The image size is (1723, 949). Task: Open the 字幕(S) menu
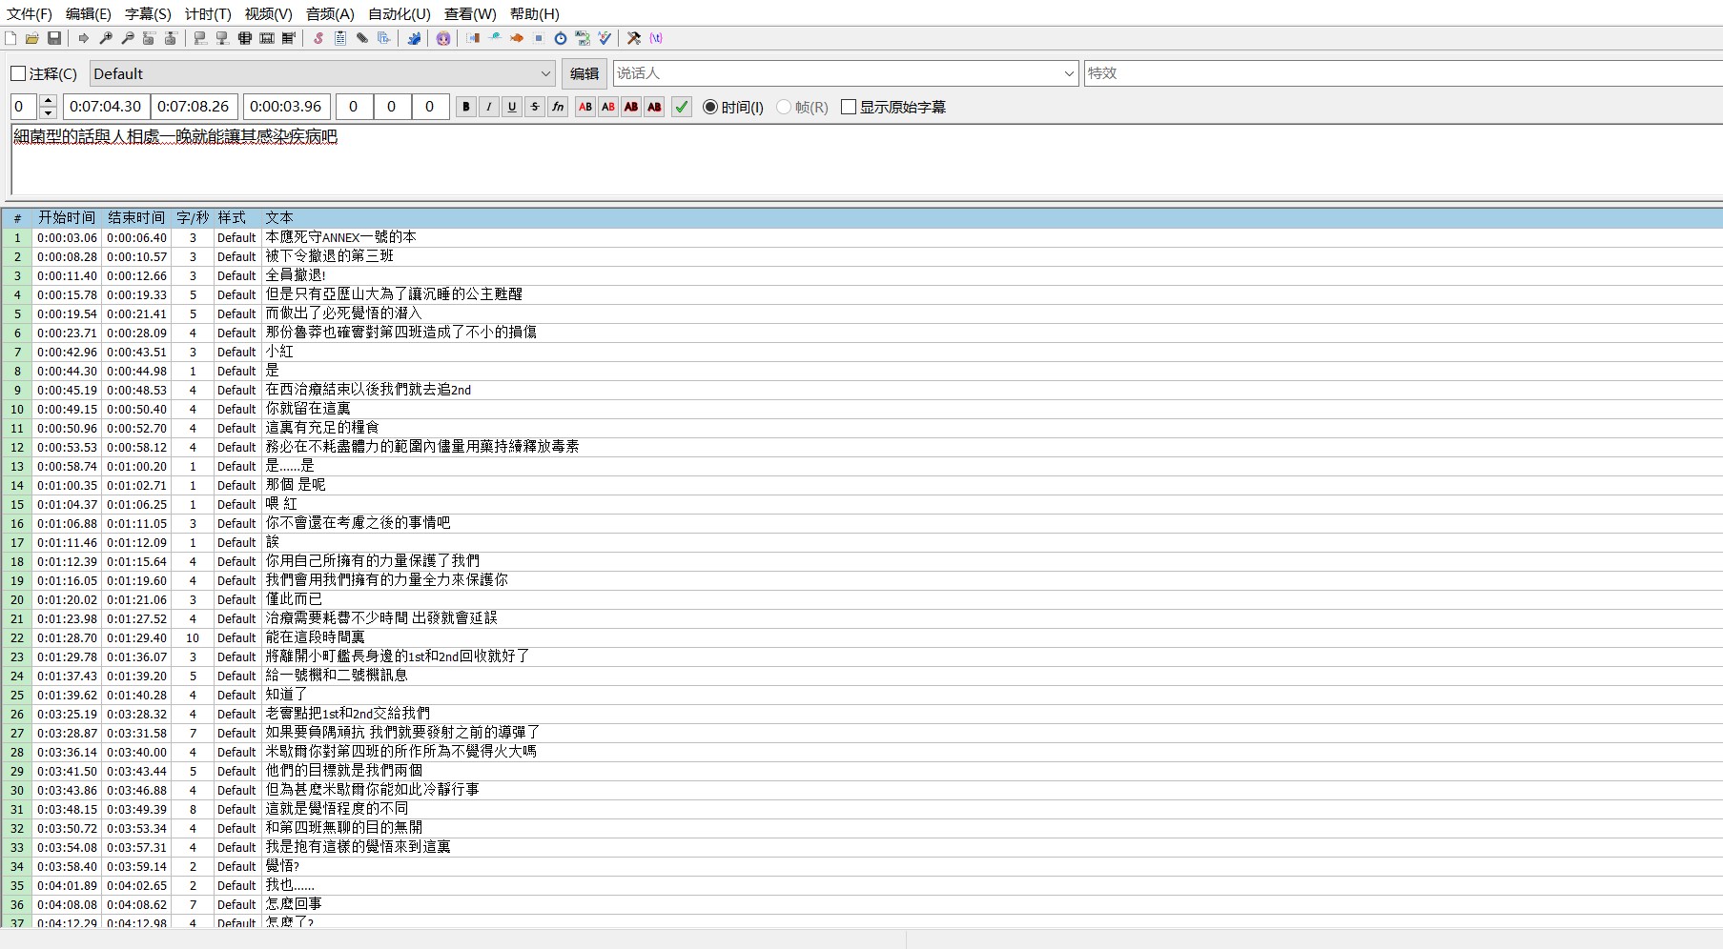148,14
